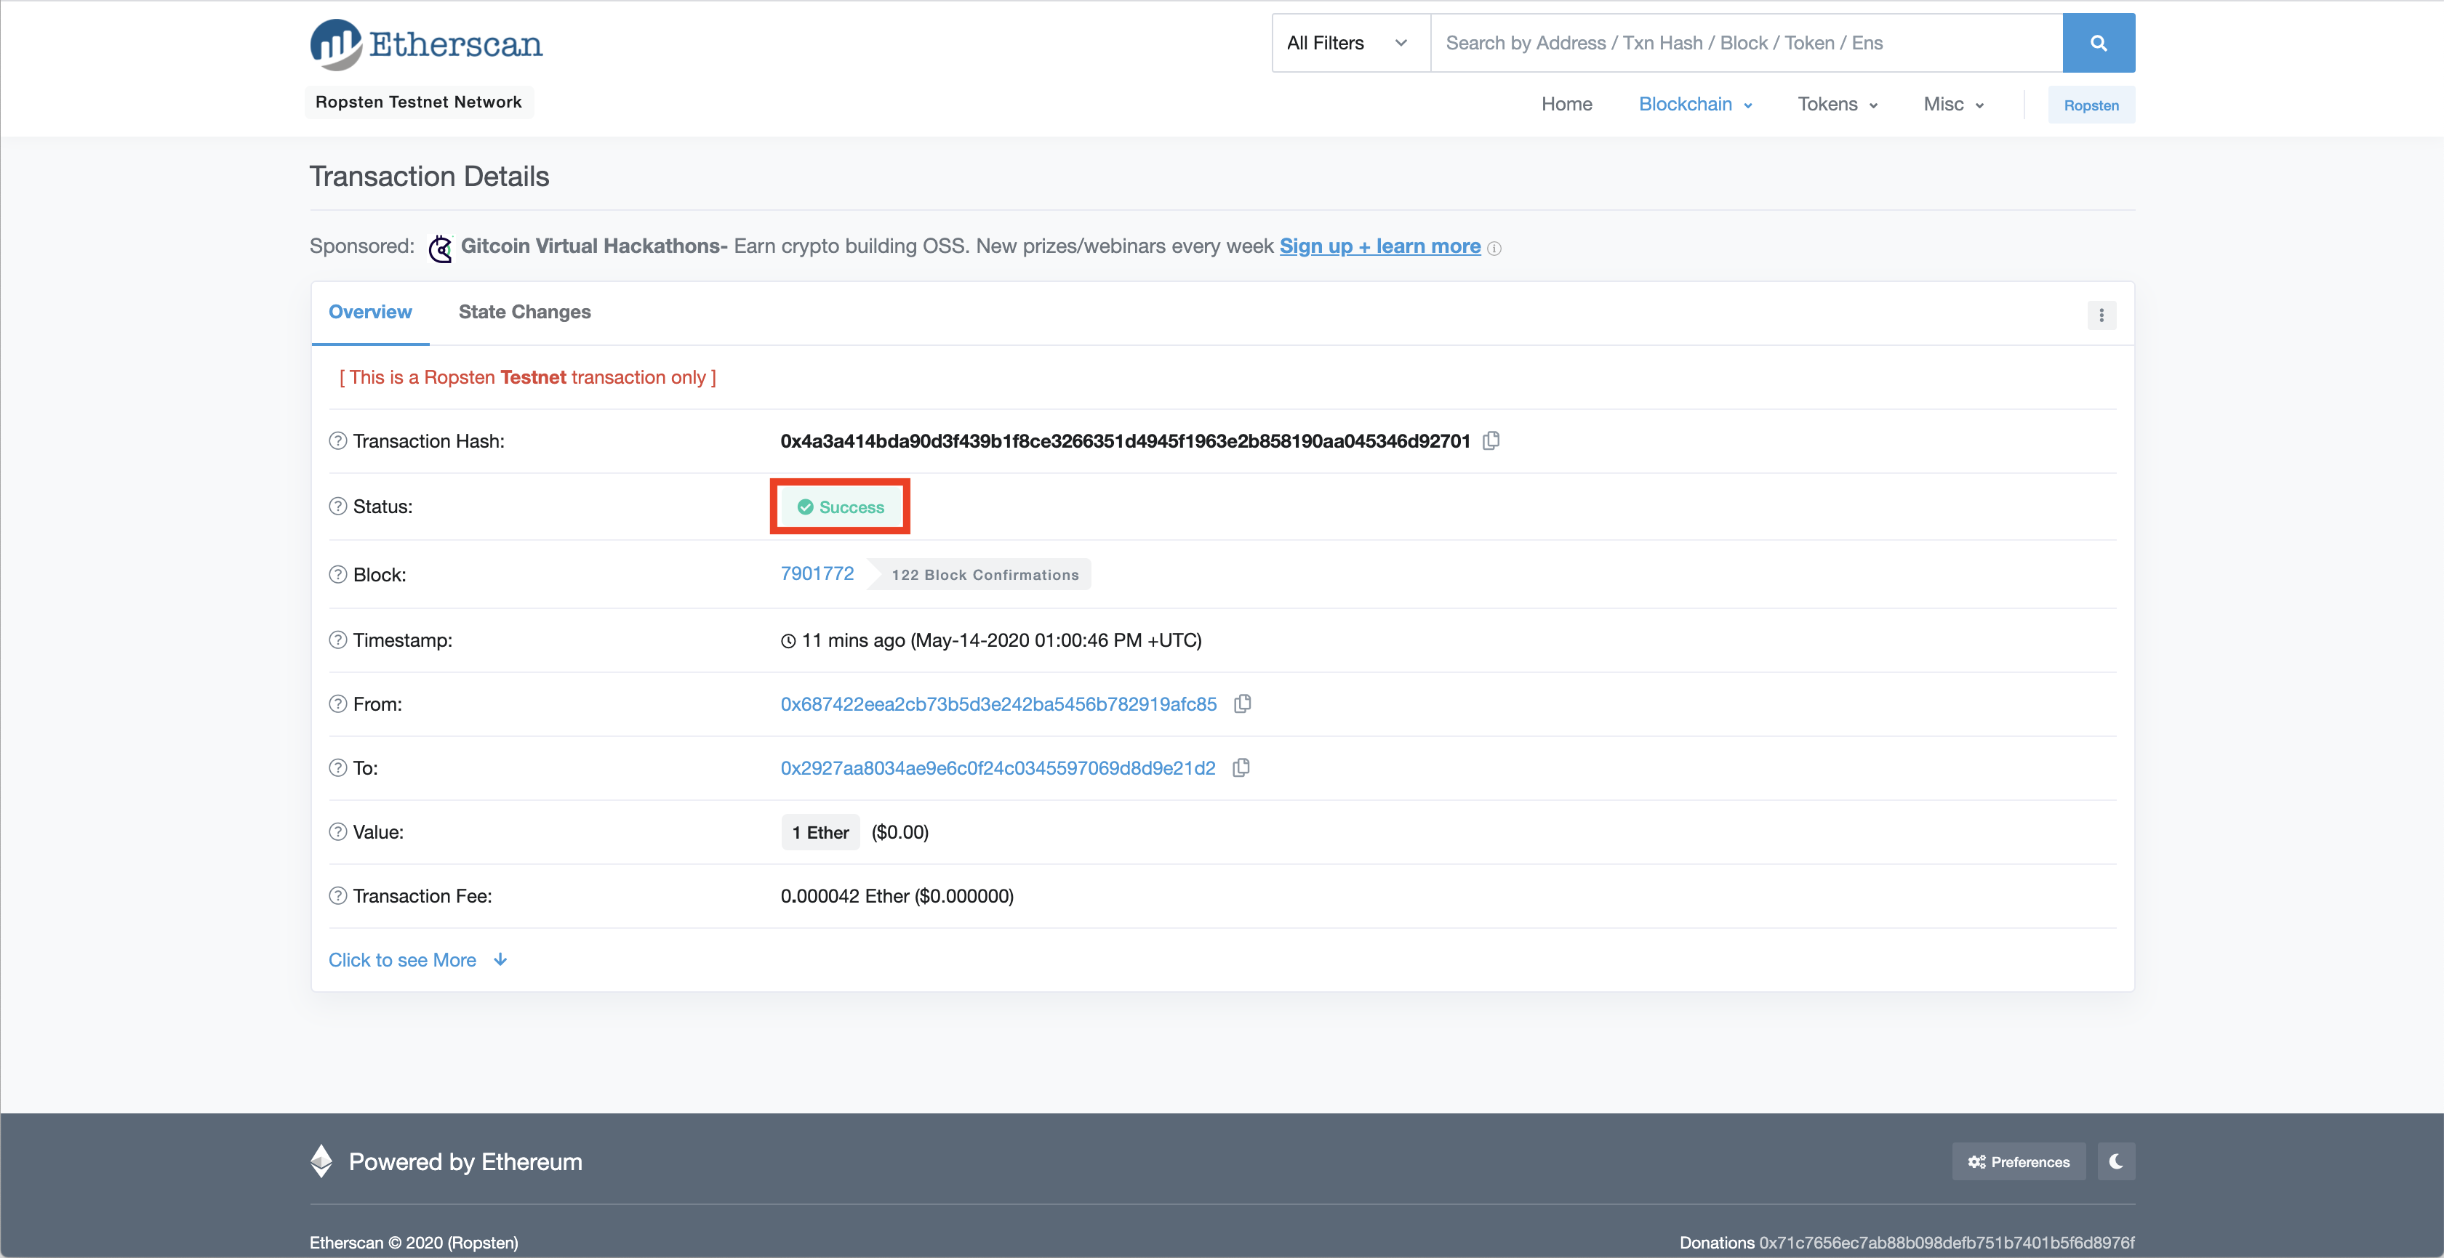Go to the Home menu item

(x=1566, y=104)
